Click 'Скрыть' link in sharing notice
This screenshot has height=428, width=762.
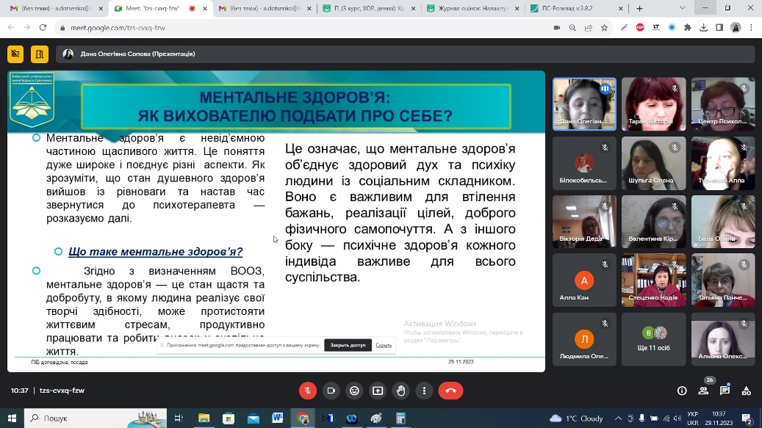[384, 345]
